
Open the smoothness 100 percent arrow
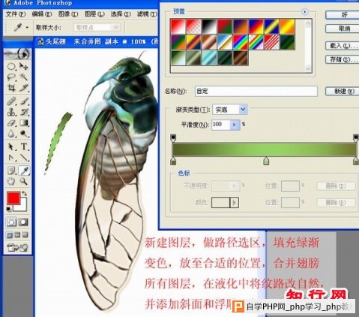point(234,125)
